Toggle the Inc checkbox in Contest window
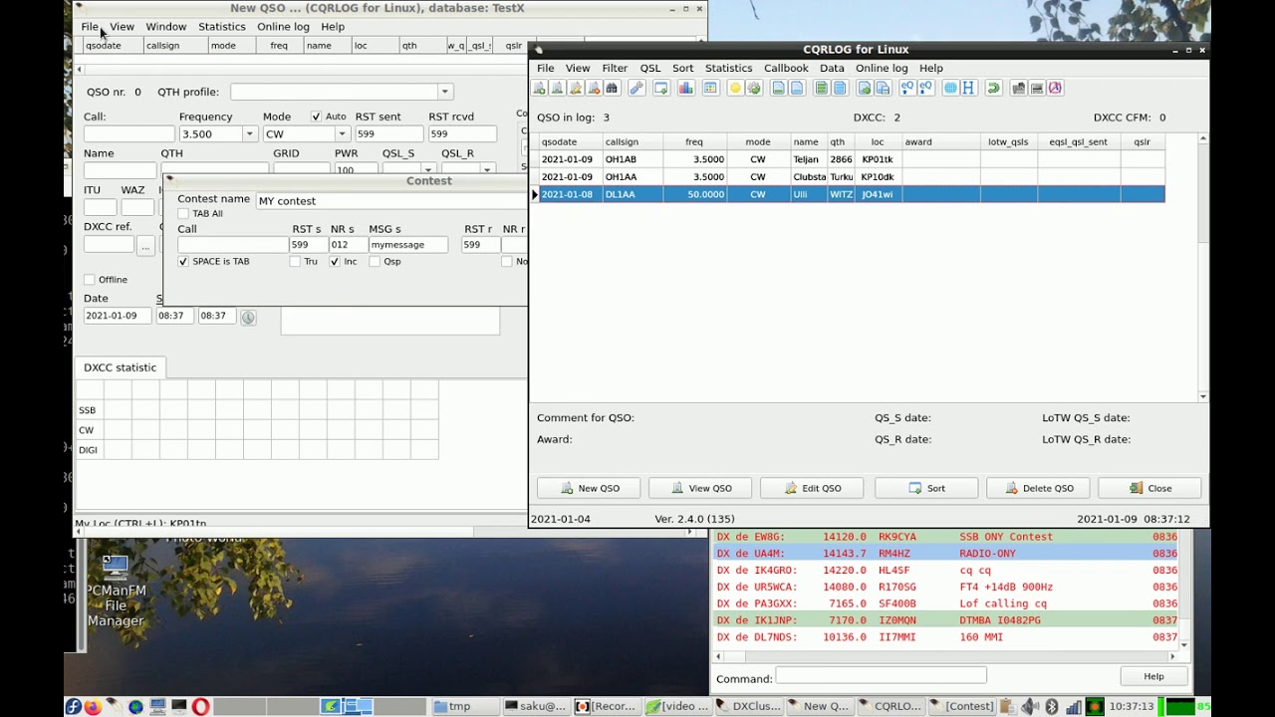The height and width of the screenshot is (717, 1275). coord(335,262)
